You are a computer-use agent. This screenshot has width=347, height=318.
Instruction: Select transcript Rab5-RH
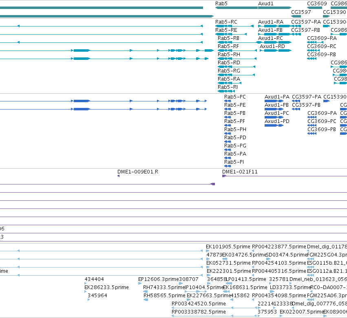tap(229, 55)
